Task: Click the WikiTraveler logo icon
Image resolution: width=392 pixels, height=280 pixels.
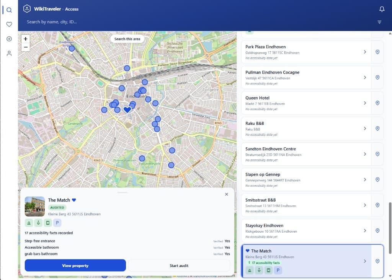Action: (27, 9)
